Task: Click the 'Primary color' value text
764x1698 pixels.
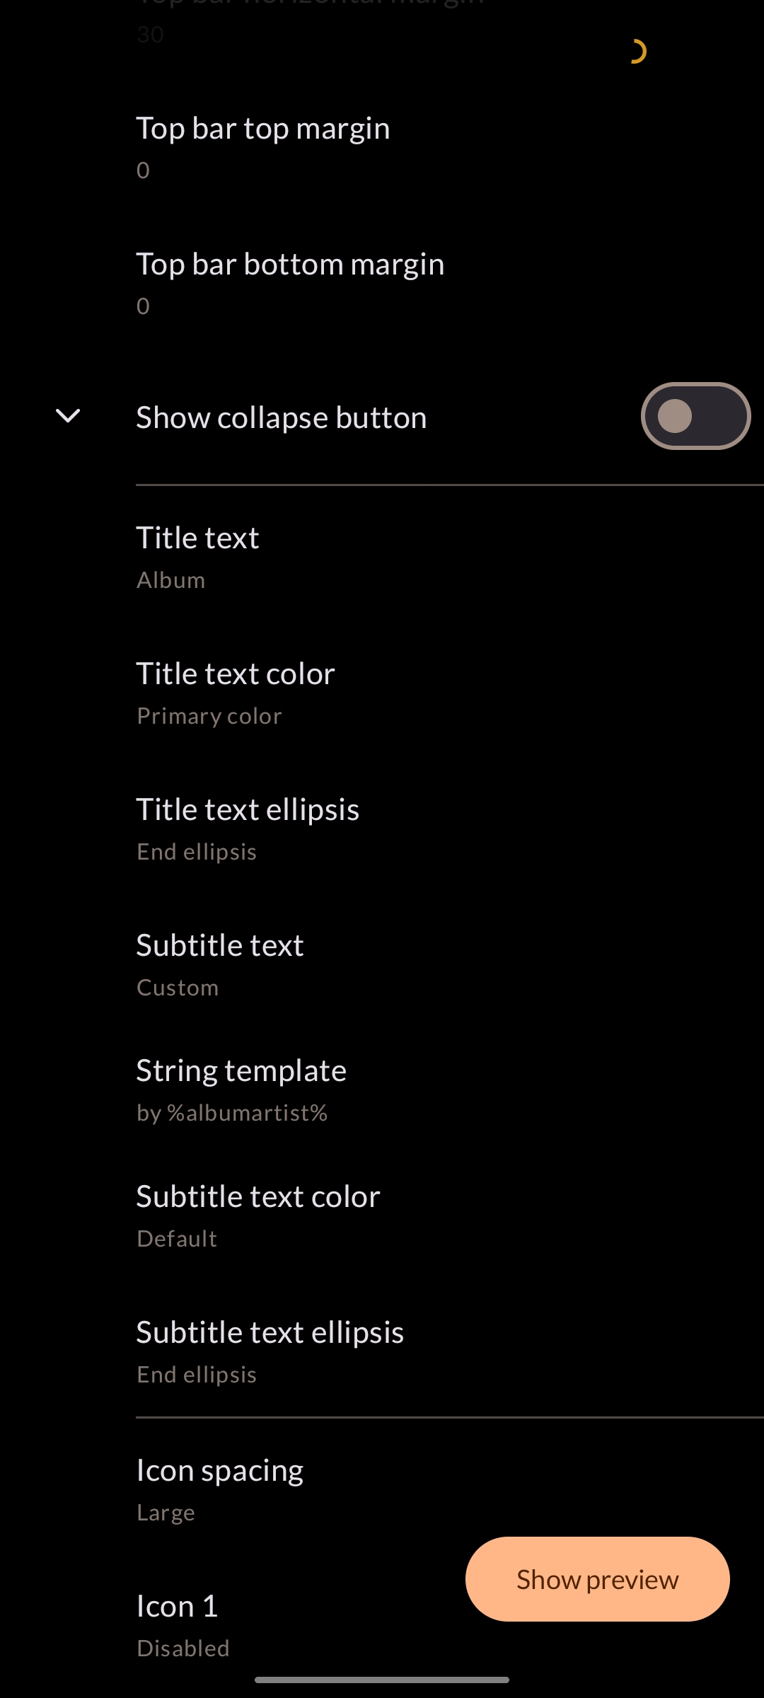Action: click(x=209, y=716)
